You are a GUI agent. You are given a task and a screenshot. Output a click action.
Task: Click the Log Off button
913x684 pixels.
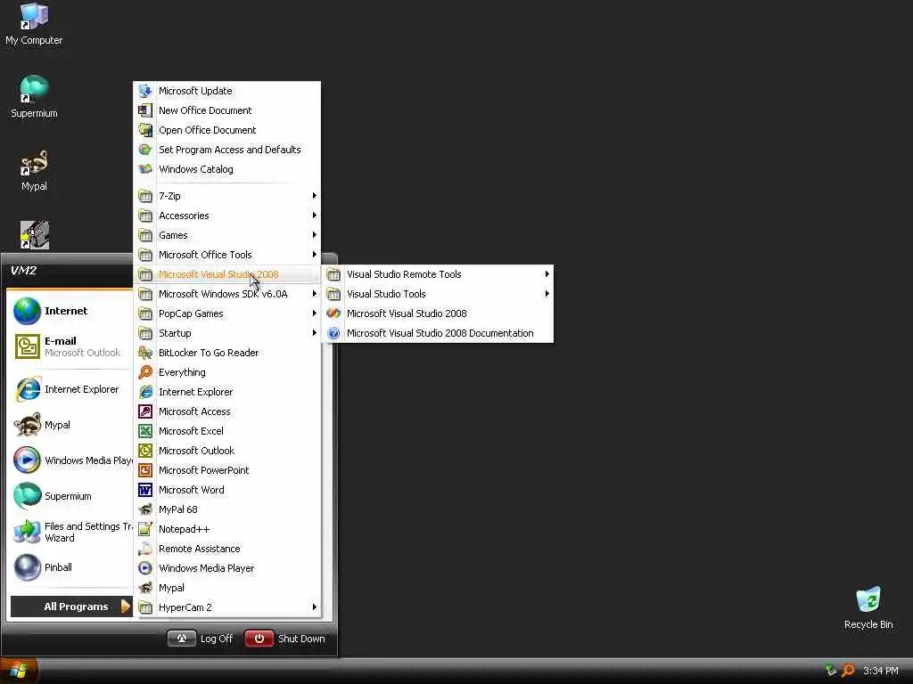[201, 639]
